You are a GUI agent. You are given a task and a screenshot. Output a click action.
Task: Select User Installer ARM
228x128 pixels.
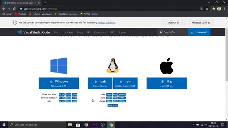[74, 95]
